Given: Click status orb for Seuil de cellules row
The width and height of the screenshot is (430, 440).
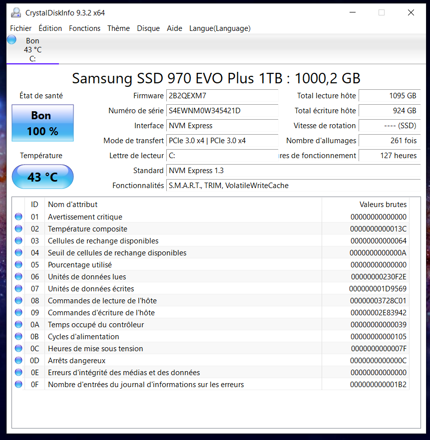Looking at the screenshot, I should click(18, 252).
